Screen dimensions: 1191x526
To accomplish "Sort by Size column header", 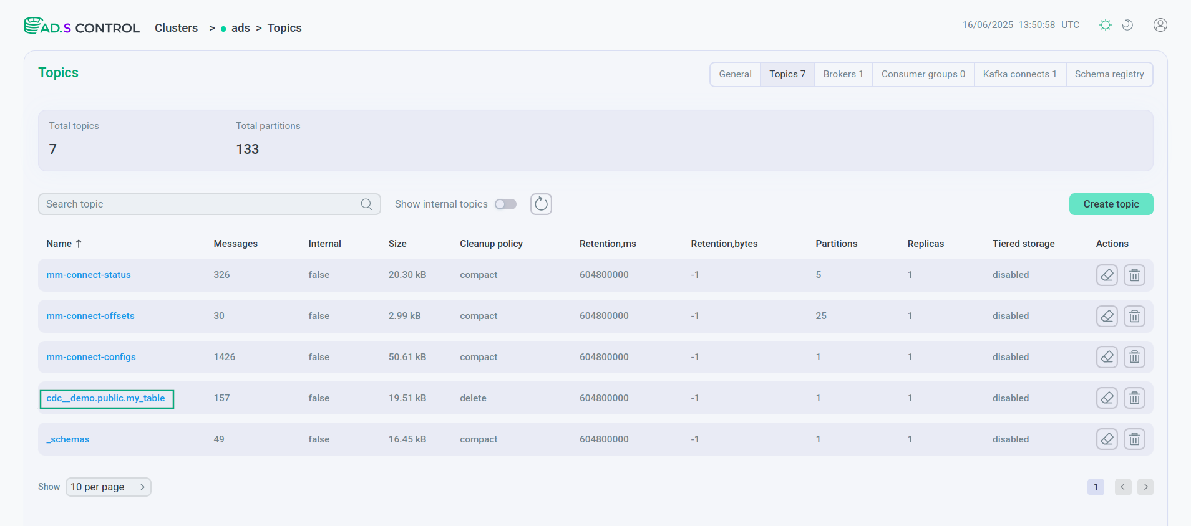I will [x=397, y=244].
